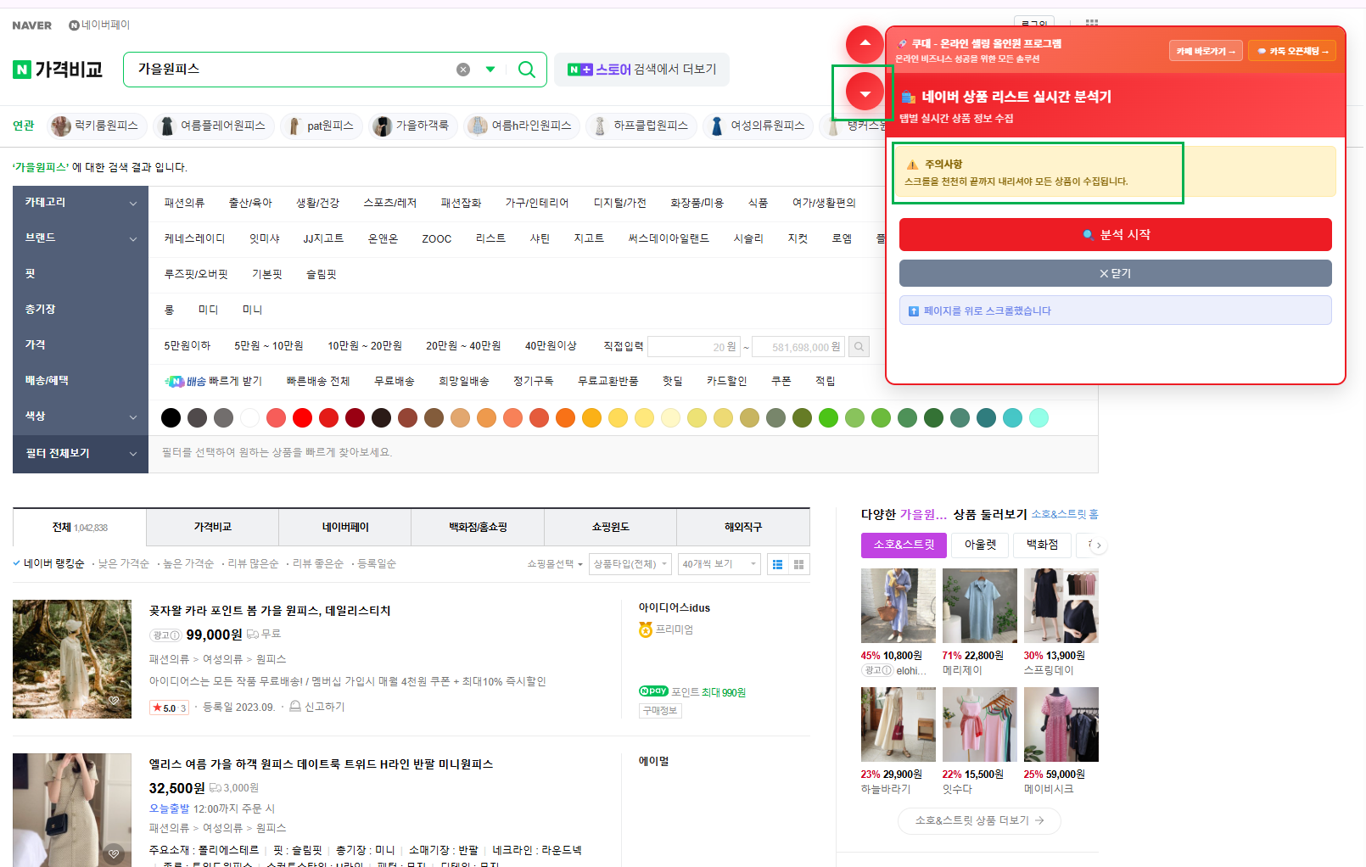This screenshot has height=867, width=1366.
Task: Sort by 낮은 가격순
Action: (123, 563)
